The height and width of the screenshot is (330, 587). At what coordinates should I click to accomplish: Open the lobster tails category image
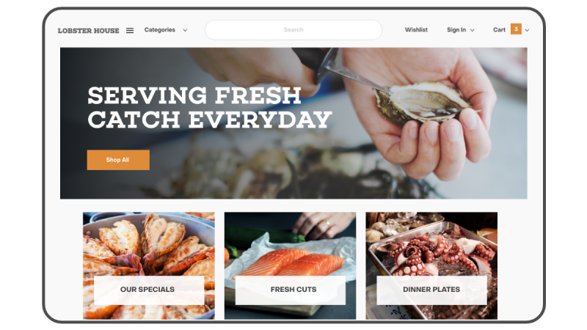[x=149, y=243]
